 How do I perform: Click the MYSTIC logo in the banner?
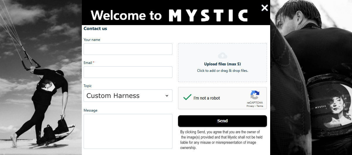(x=208, y=15)
